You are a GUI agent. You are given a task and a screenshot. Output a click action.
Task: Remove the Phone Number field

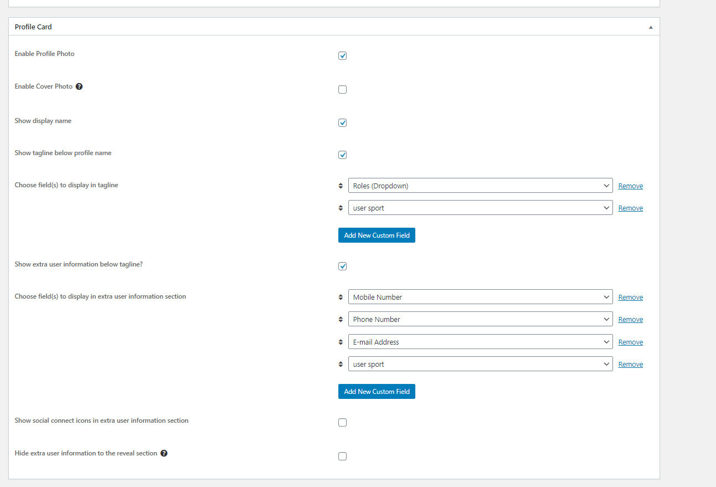coord(630,320)
